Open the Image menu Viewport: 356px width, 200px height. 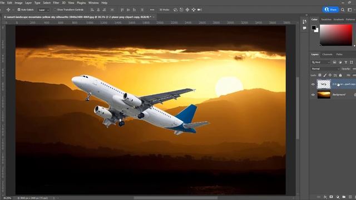(x=18, y=3)
